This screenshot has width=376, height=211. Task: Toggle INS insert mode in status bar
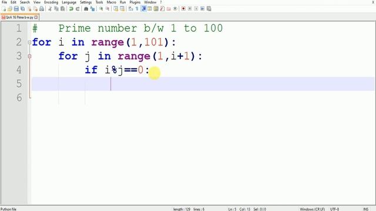point(365,209)
